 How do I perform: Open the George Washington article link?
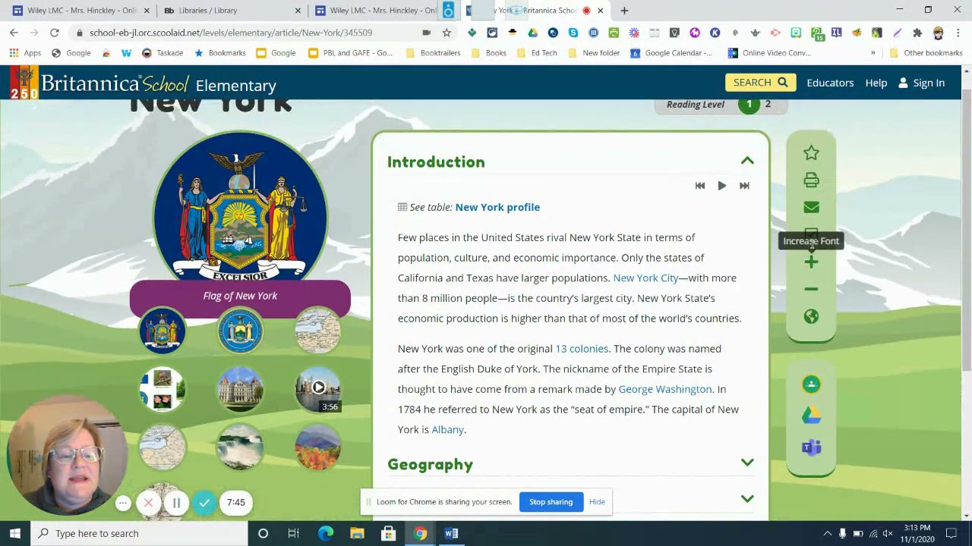665,389
